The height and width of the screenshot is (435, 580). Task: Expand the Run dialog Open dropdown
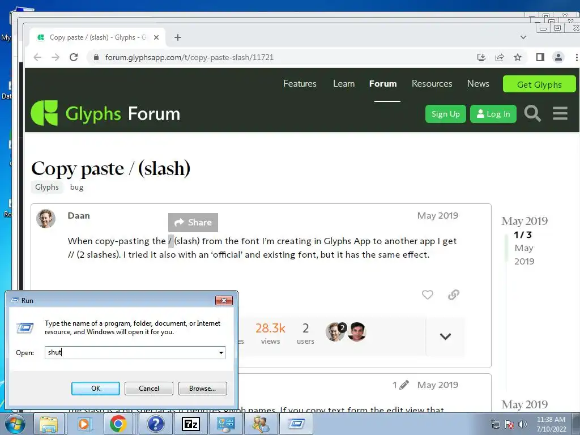(x=221, y=352)
